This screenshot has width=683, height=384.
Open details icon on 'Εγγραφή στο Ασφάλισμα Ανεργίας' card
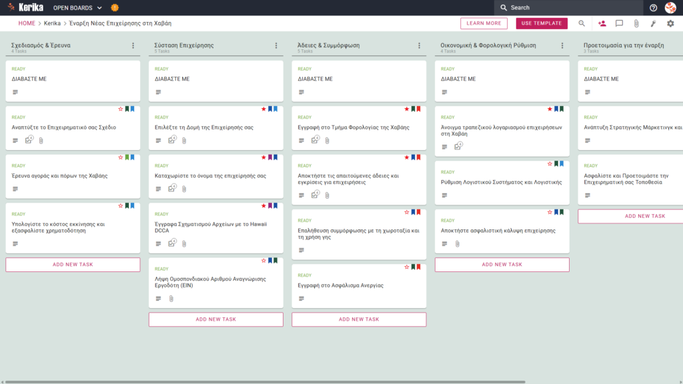[x=301, y=299]
